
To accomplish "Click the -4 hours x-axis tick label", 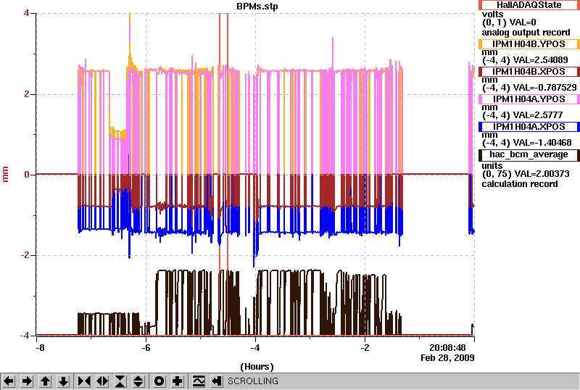I will point(255,348).
